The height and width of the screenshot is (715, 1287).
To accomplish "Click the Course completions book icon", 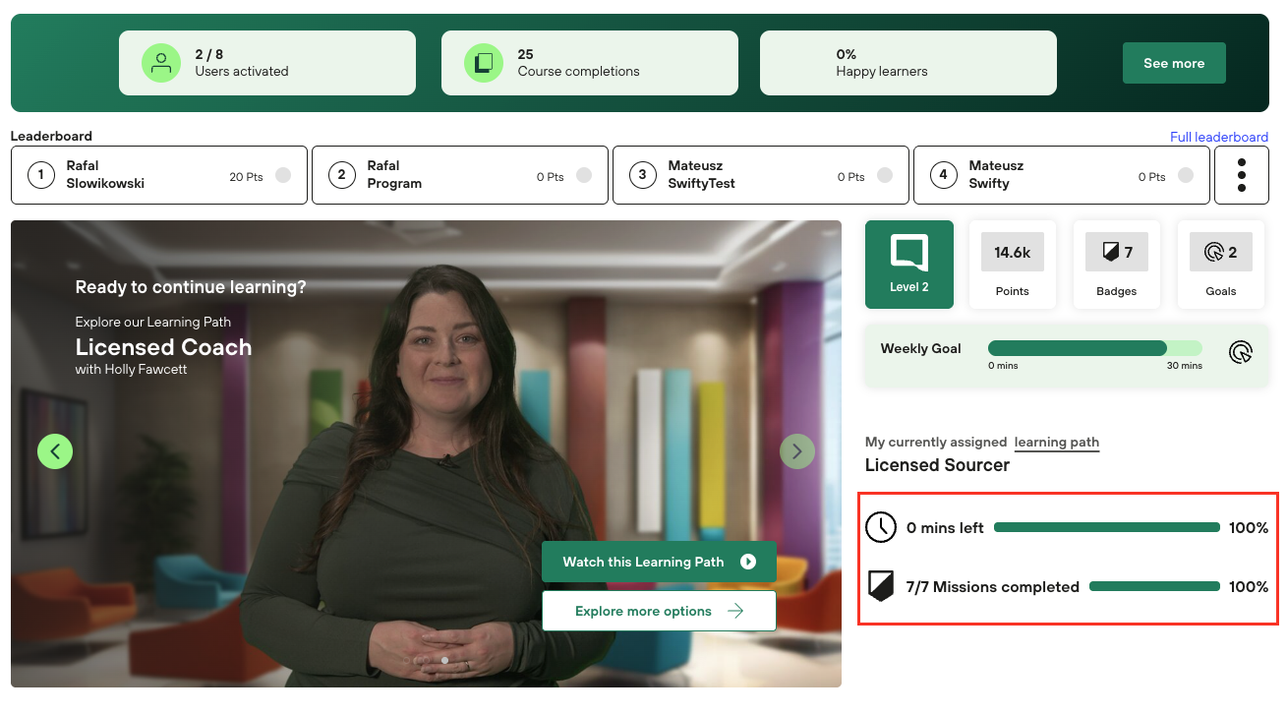I will pos(484,63).
